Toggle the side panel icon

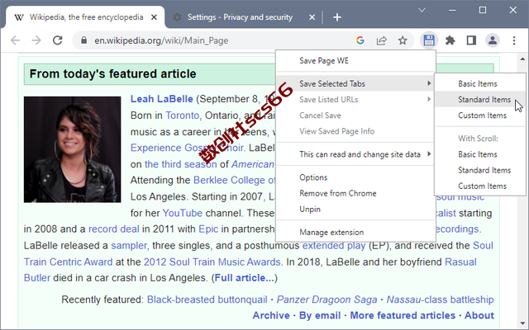[471, 40]
